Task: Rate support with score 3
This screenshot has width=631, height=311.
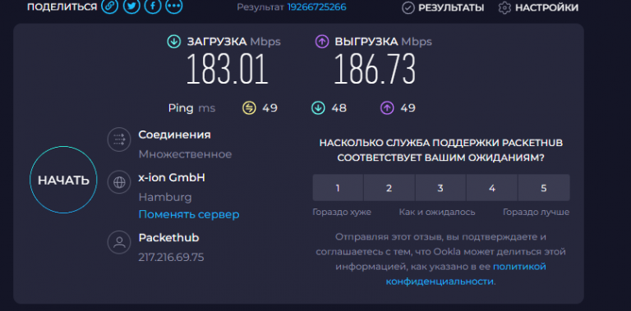Action: click(440, 188)
